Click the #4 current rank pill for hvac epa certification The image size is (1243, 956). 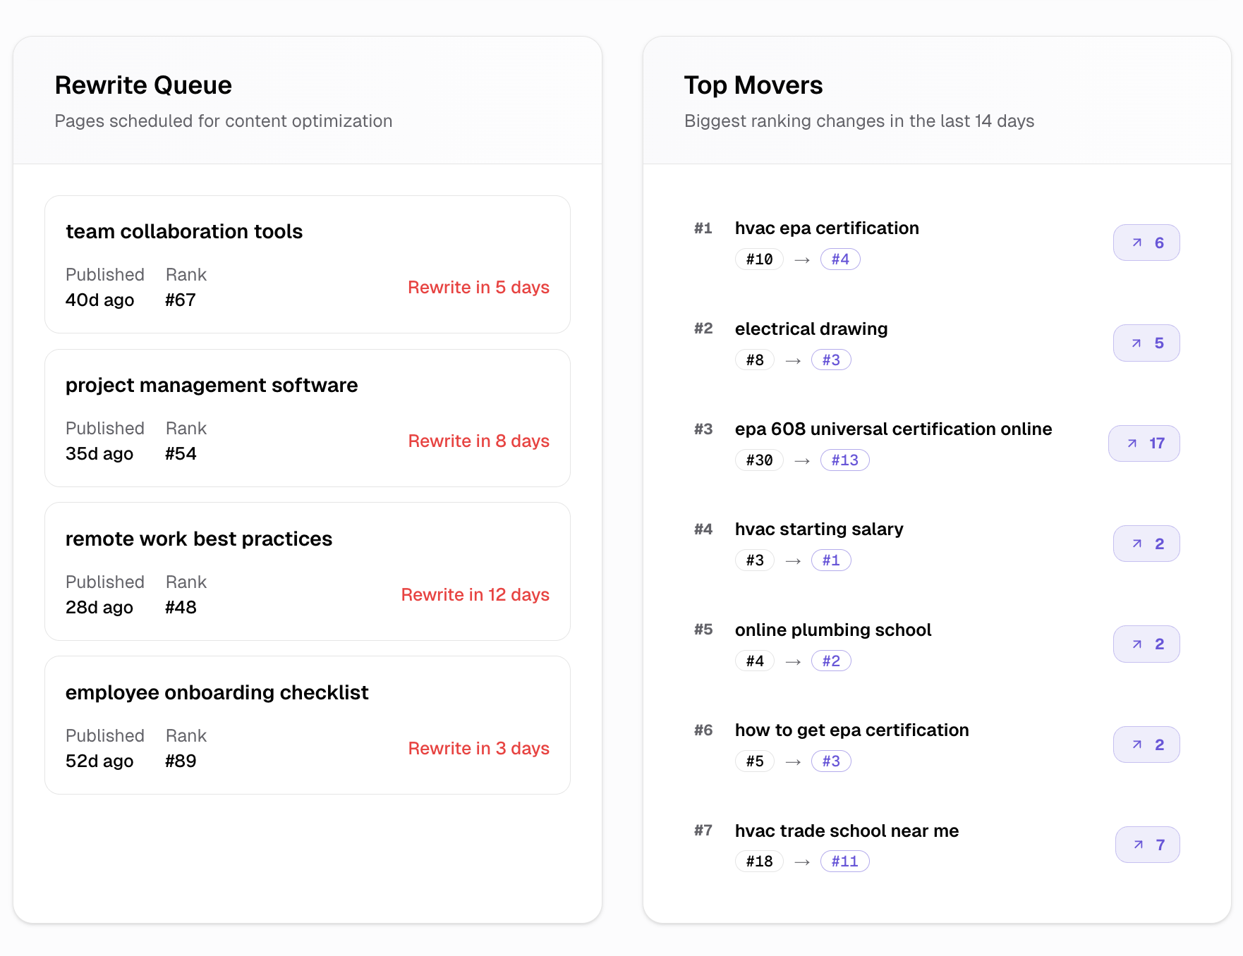[x=839, y=259]
